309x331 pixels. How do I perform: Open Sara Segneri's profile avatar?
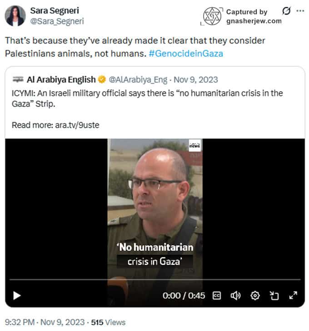click(x=15, y=16)
